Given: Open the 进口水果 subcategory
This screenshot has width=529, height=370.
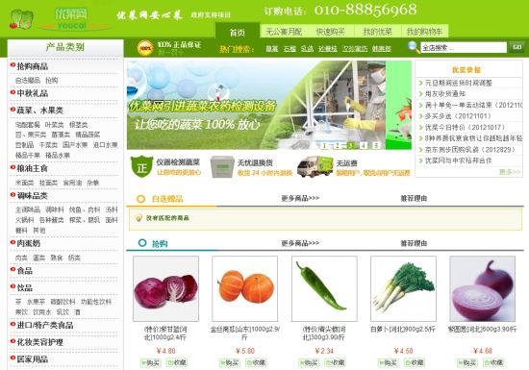Looking at the screenshot, I should pos(105,145).
